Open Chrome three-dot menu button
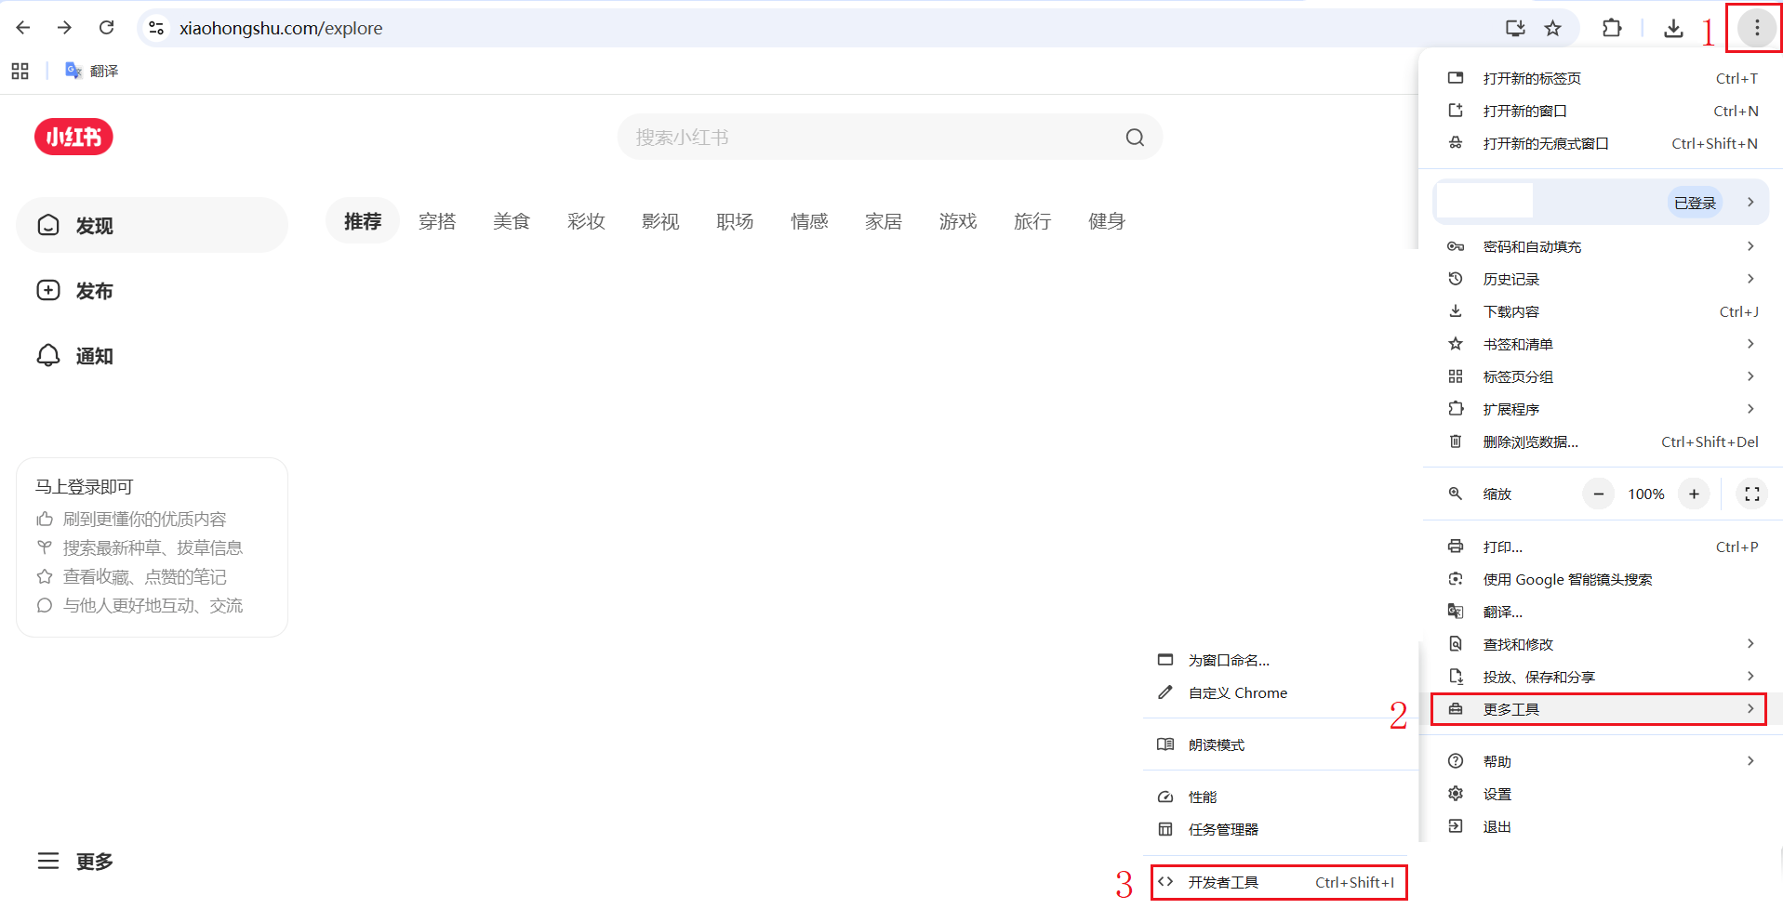The width and height of the screenshot is (1783, 909). point(1756,28)
